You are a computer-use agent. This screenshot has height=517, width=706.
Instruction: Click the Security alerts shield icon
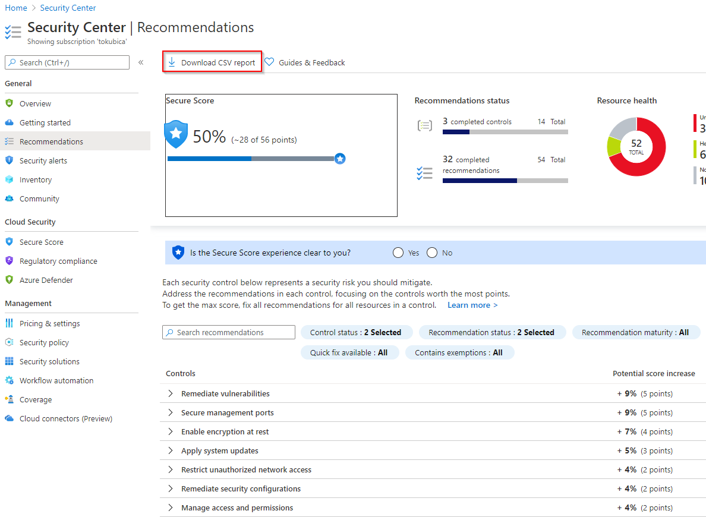9,160
